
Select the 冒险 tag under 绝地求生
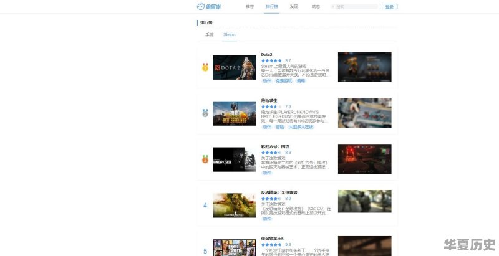pos(279,127)
